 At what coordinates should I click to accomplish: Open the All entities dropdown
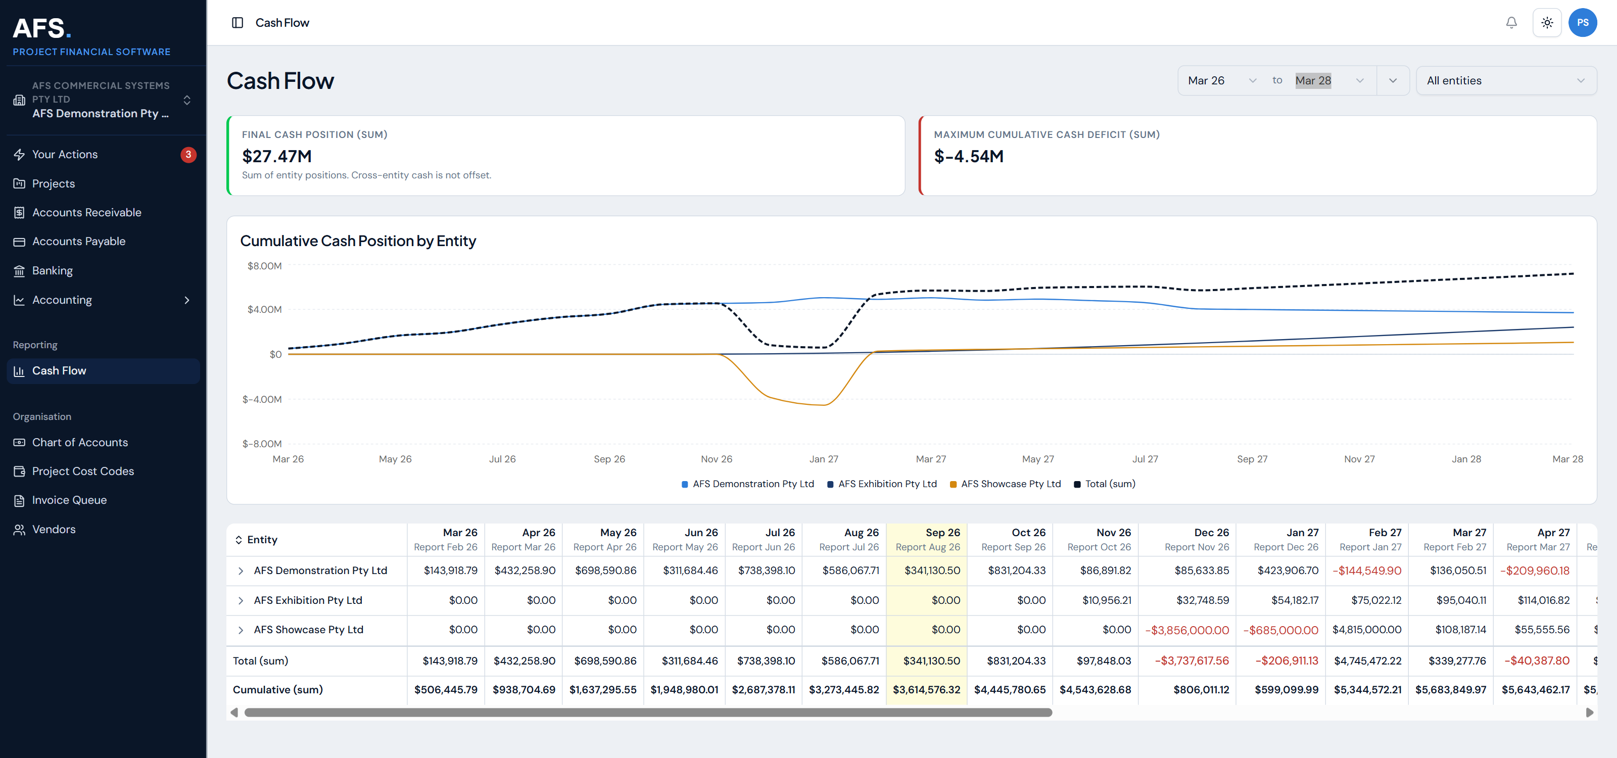(x=1506, y=80)
